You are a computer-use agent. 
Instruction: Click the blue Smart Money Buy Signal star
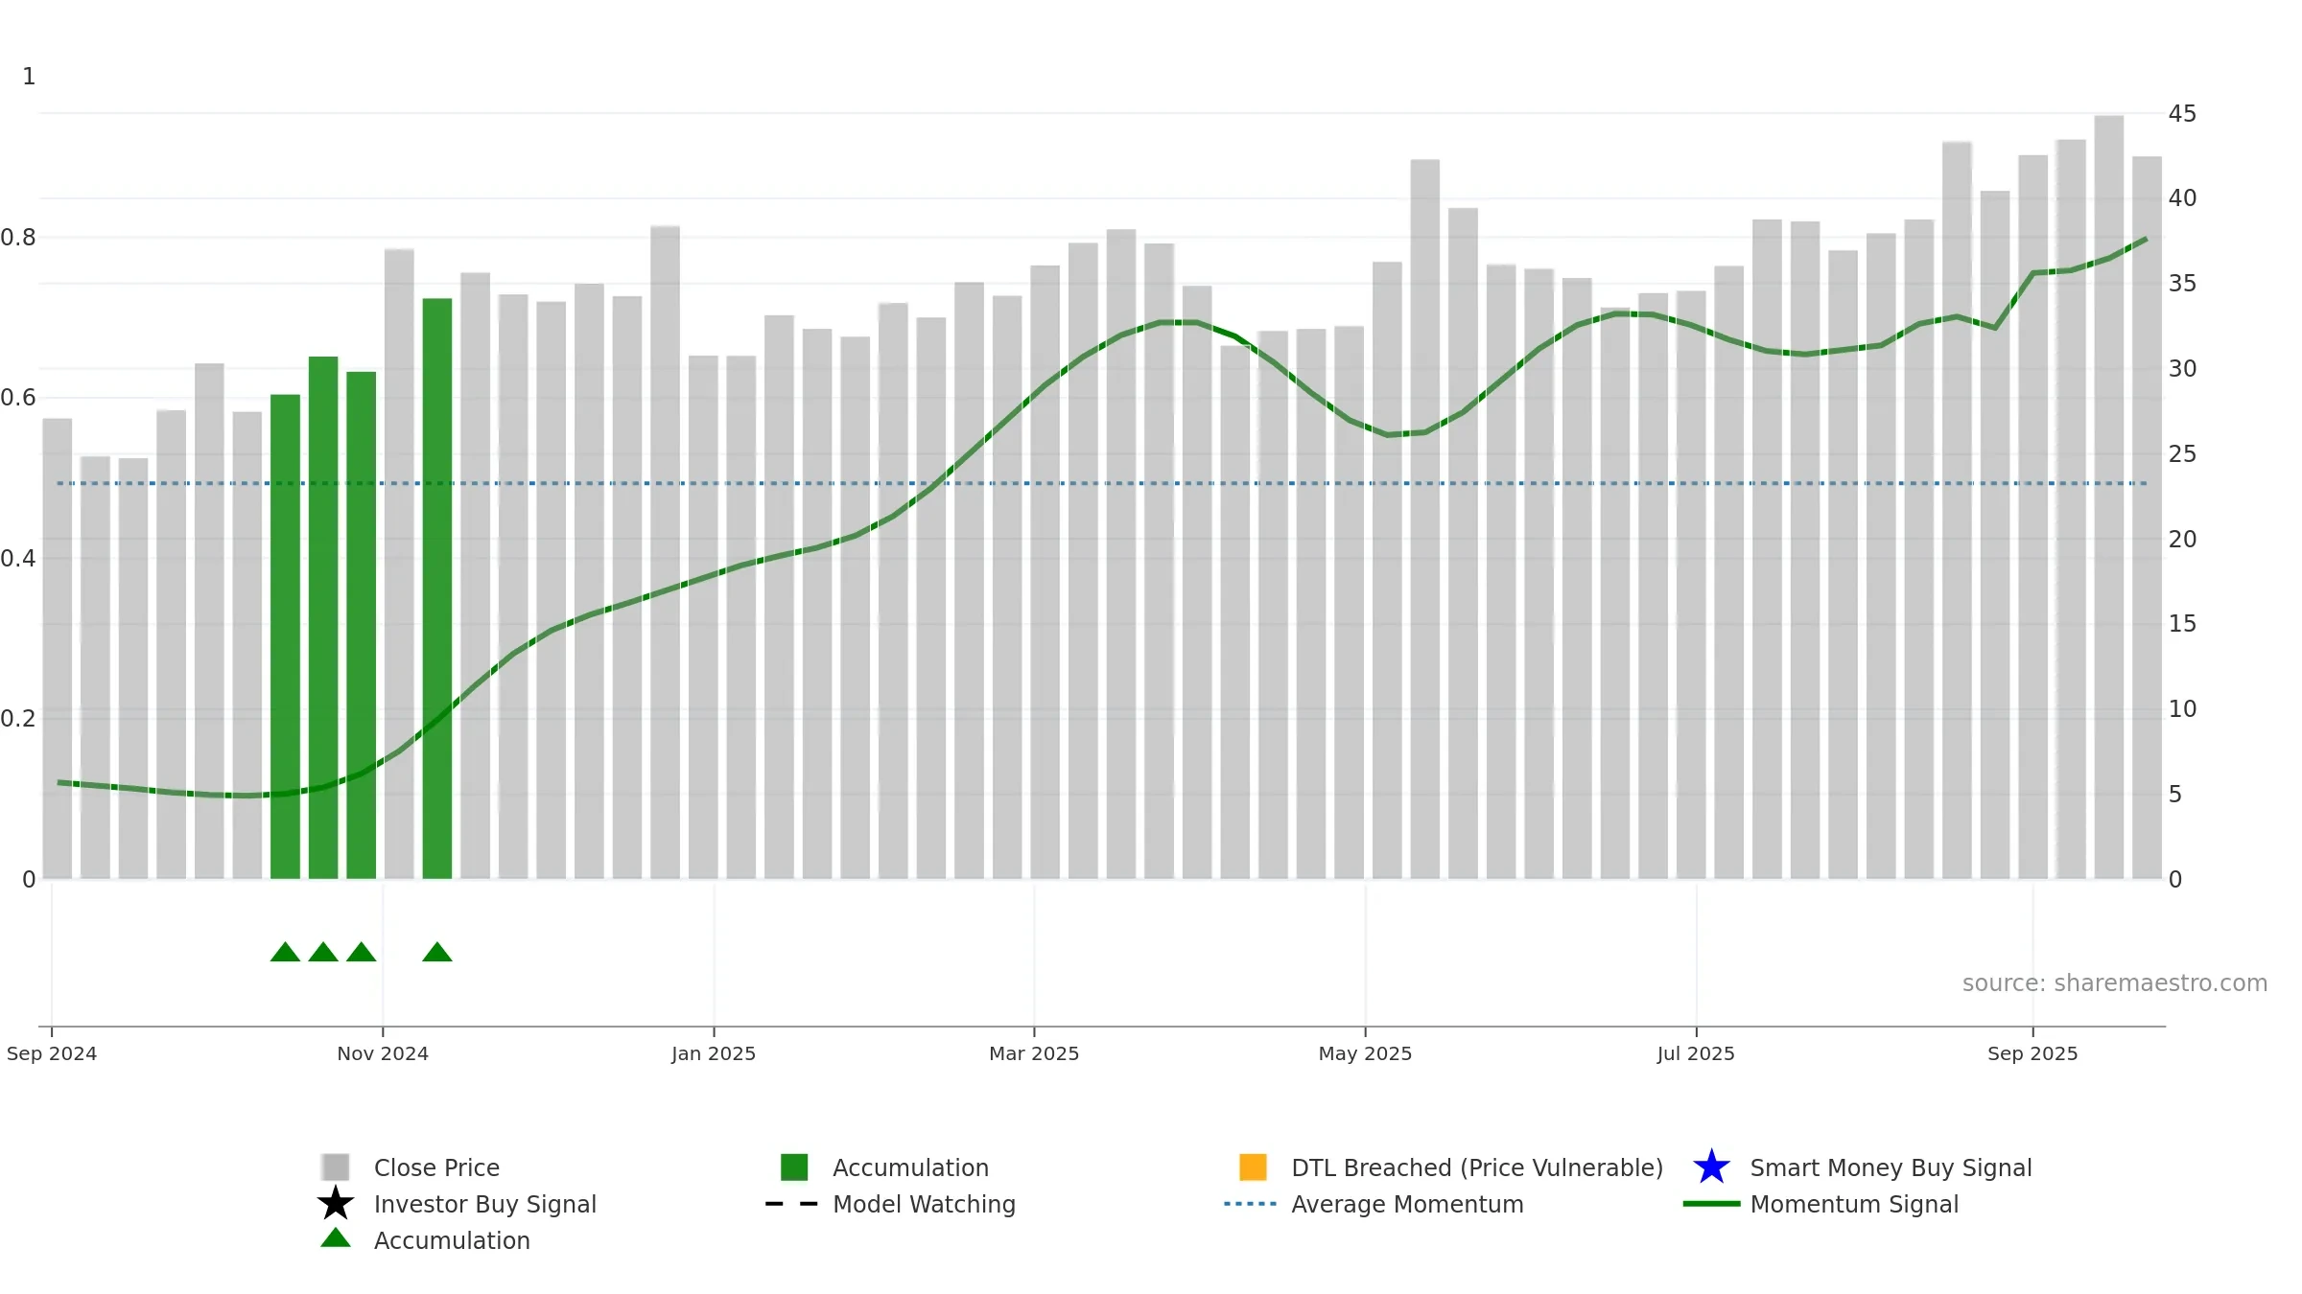click(x=1711, y=1167)
